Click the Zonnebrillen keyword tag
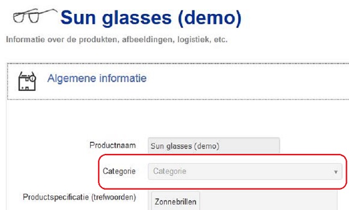The image size is (349, 210). coord(176,201)
